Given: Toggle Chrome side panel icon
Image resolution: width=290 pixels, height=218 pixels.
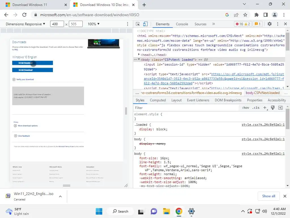Looking at the screenshot, I should pyautogui.click(x=266, y=15).
